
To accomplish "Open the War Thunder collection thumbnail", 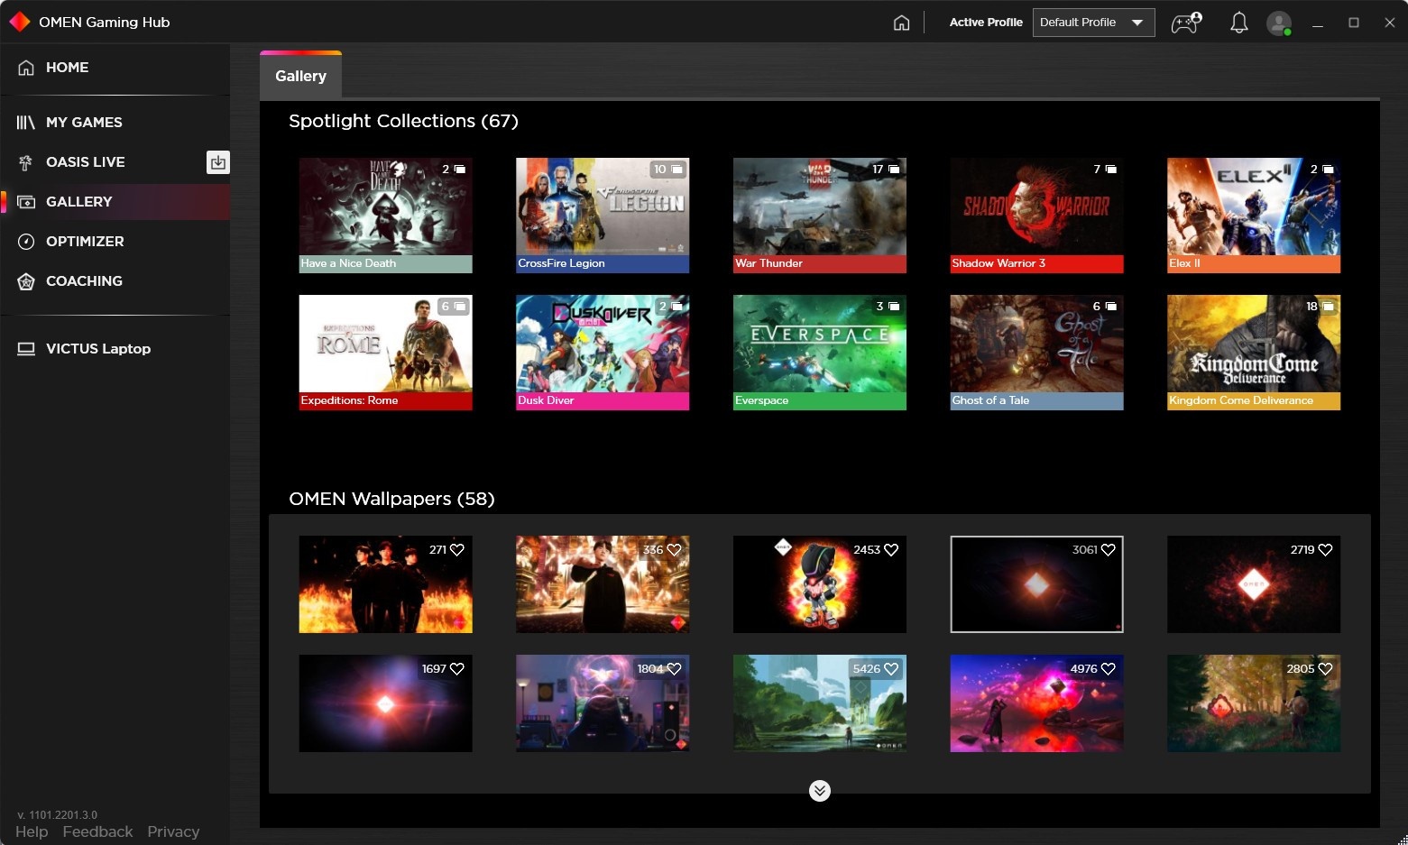I will click(x=819, y=215).
